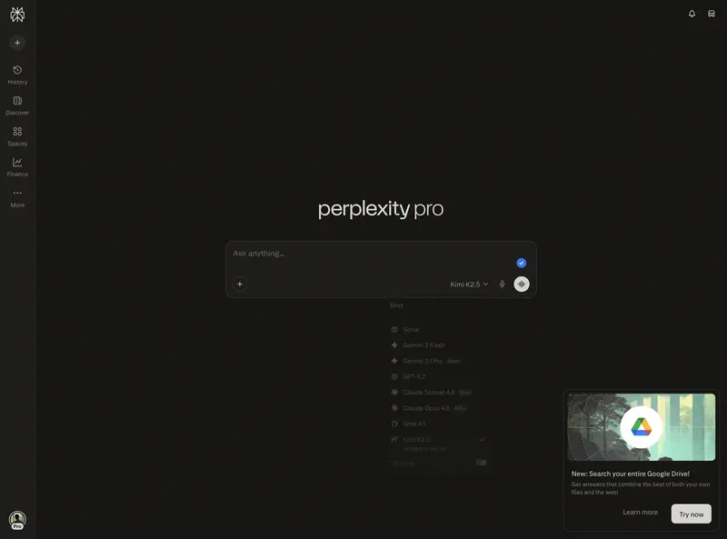This screenshot has height=539, width=727.
Task: Click Try now on the Google Drive promo
Action: pyautogui.click(x=692, y=514)
